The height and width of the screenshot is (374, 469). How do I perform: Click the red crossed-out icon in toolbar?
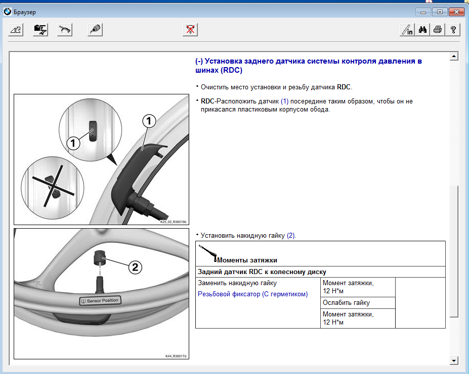[190, 30]
